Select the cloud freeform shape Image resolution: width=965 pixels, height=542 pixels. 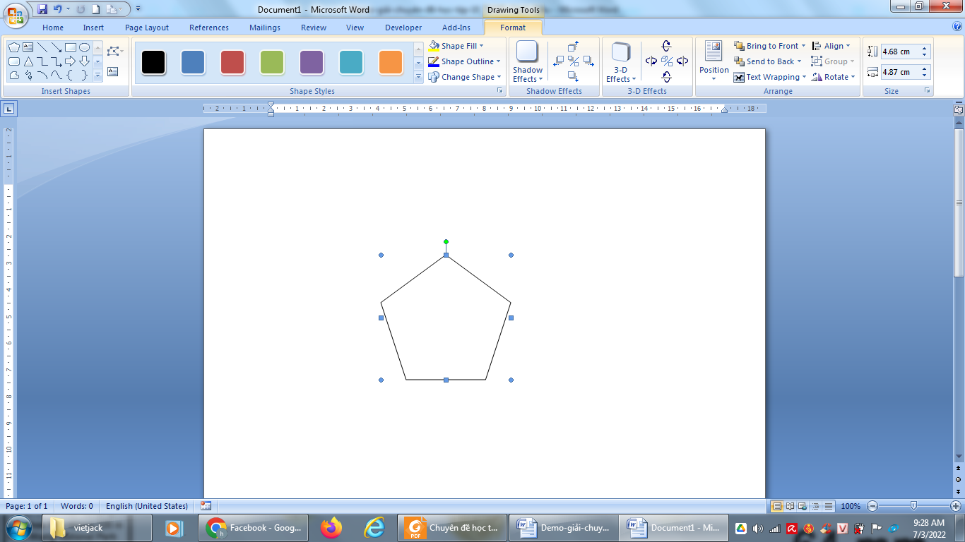click(x=13, y=76)
